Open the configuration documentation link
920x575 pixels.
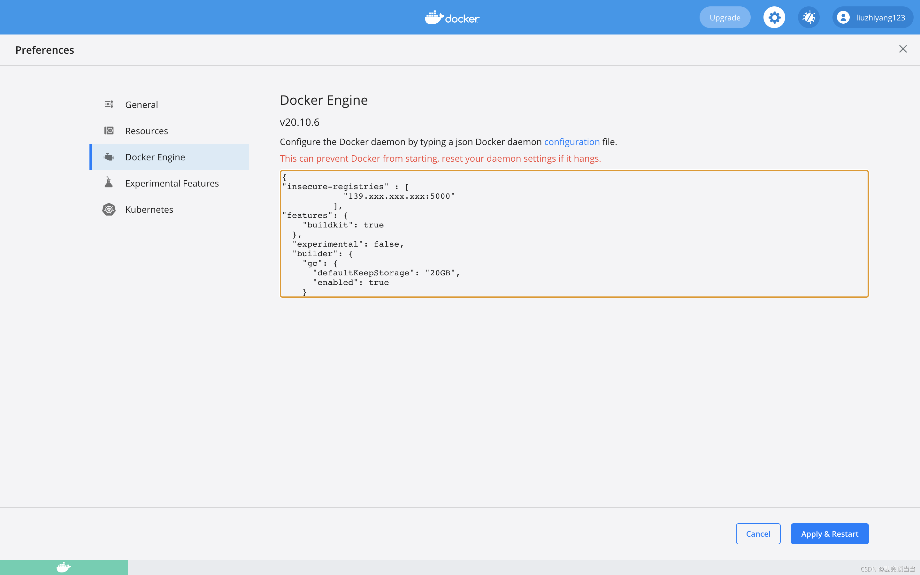point(572,142)
